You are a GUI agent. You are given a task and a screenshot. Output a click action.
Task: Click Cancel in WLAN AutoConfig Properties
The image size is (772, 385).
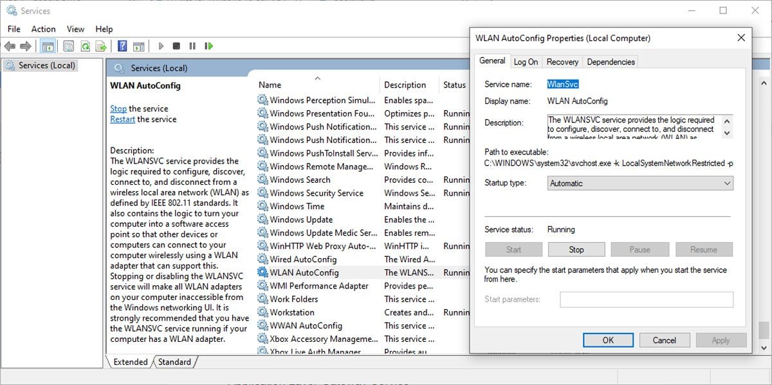coord(665,340)
